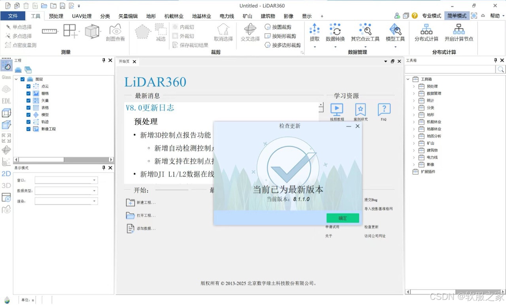This screenshot has height=305, width=506.
Task: Open the profile view tool (剖面查看)
Action: click(115, 32)
